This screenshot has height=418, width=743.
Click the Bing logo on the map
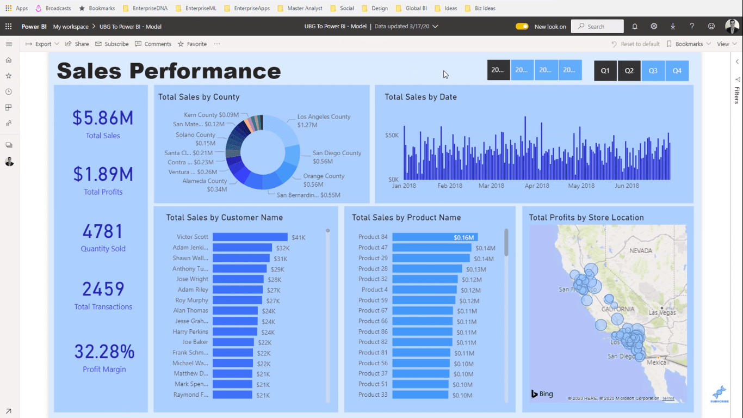[542, 394]
